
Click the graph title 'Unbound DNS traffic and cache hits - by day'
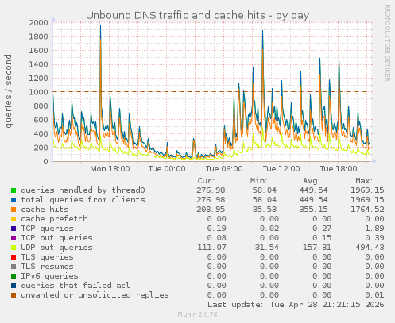[x=198, y=15]
